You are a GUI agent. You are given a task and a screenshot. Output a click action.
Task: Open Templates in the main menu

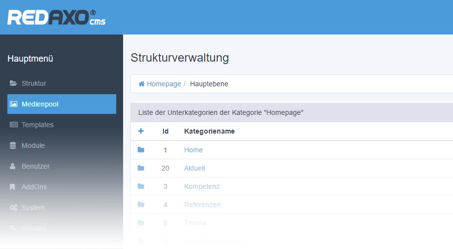tap(37, 125)
